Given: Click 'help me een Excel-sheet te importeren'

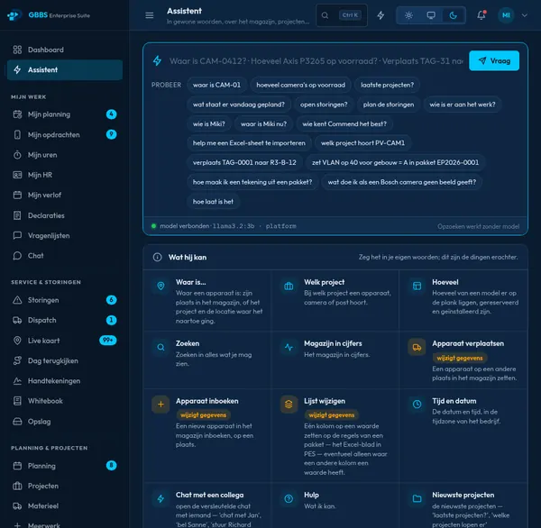Looking at the screenshot, I should coord(249,143).
